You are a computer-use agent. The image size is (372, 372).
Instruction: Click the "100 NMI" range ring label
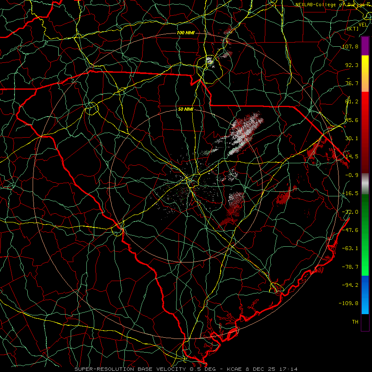[x=186, y=33]
